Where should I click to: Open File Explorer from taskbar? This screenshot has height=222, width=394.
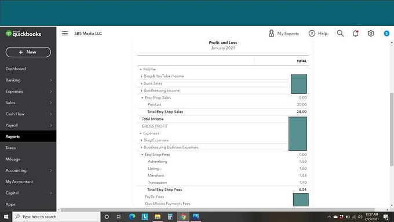click(158, 217)
